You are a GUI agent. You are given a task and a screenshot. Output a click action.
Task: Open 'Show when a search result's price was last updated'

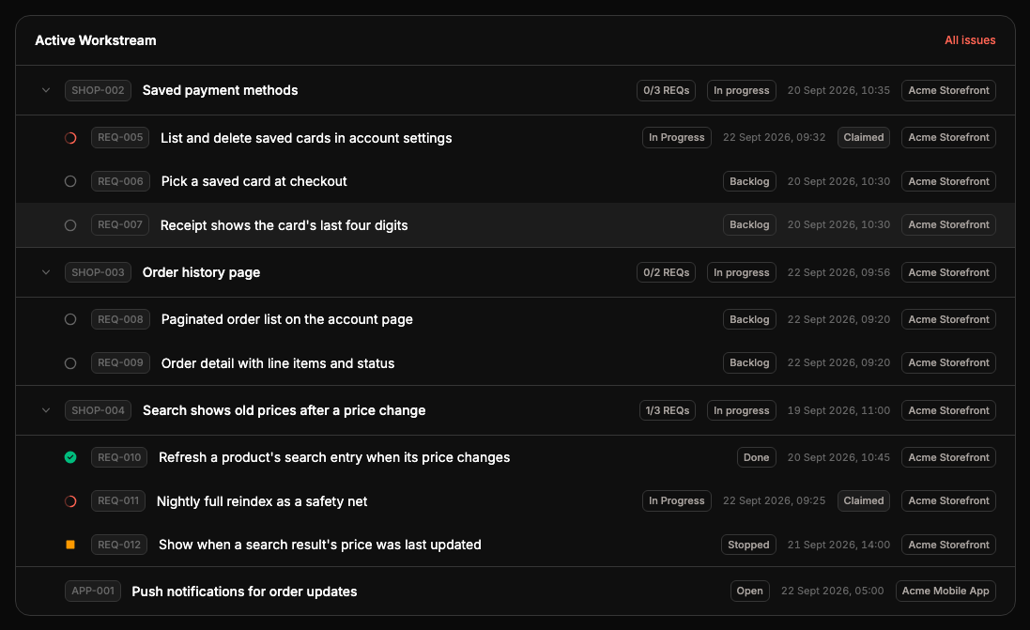(320, 545)
